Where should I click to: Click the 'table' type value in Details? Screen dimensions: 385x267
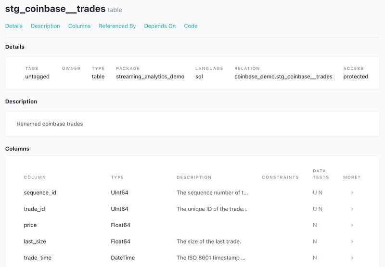pos(98,76)
